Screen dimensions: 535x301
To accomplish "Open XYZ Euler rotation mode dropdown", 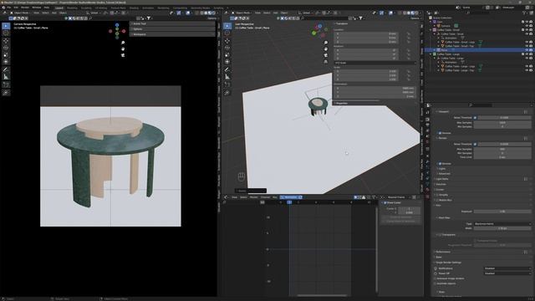I will [x=375, y=64].
